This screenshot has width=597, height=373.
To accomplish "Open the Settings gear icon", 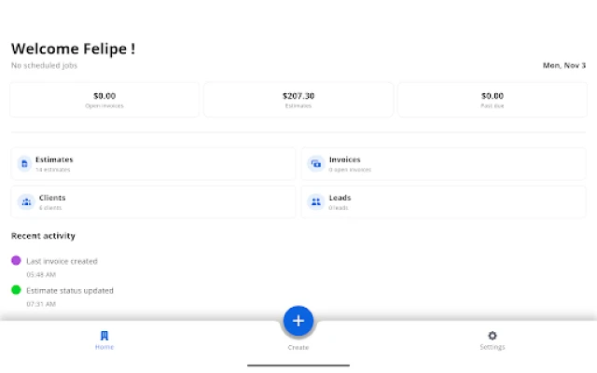I will click(x=493, y=336).
